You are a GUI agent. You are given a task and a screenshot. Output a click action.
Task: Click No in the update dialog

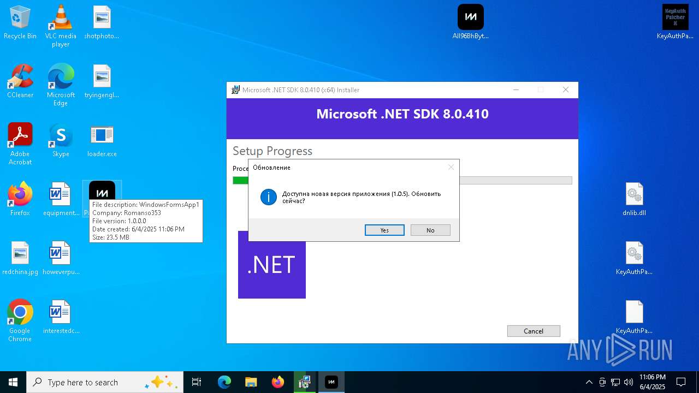pyautogui.click(x=430, y=230)
